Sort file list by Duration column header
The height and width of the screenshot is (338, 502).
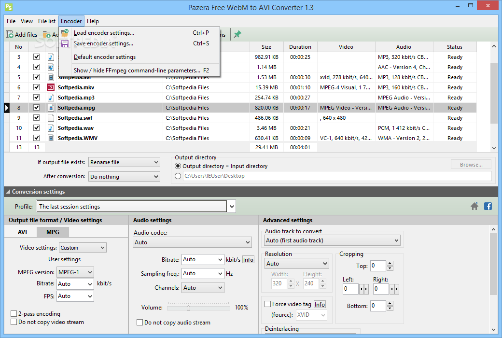click(x=300, y=47)
